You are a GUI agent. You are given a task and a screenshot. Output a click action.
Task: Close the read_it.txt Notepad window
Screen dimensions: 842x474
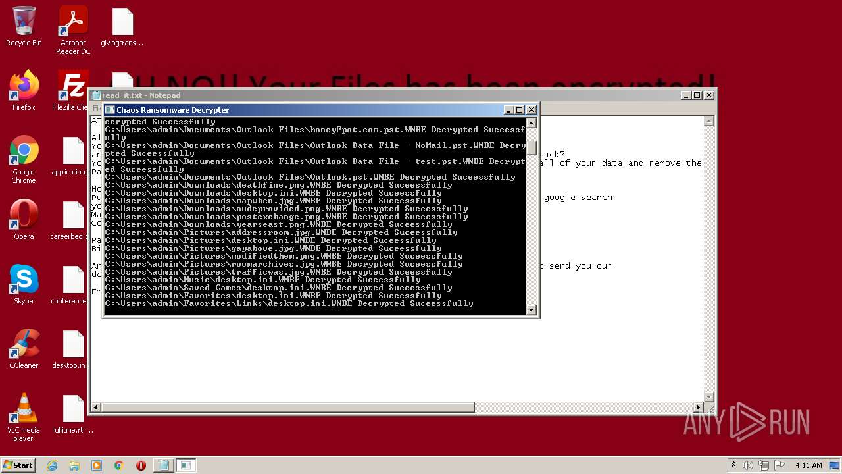[709, 95]
